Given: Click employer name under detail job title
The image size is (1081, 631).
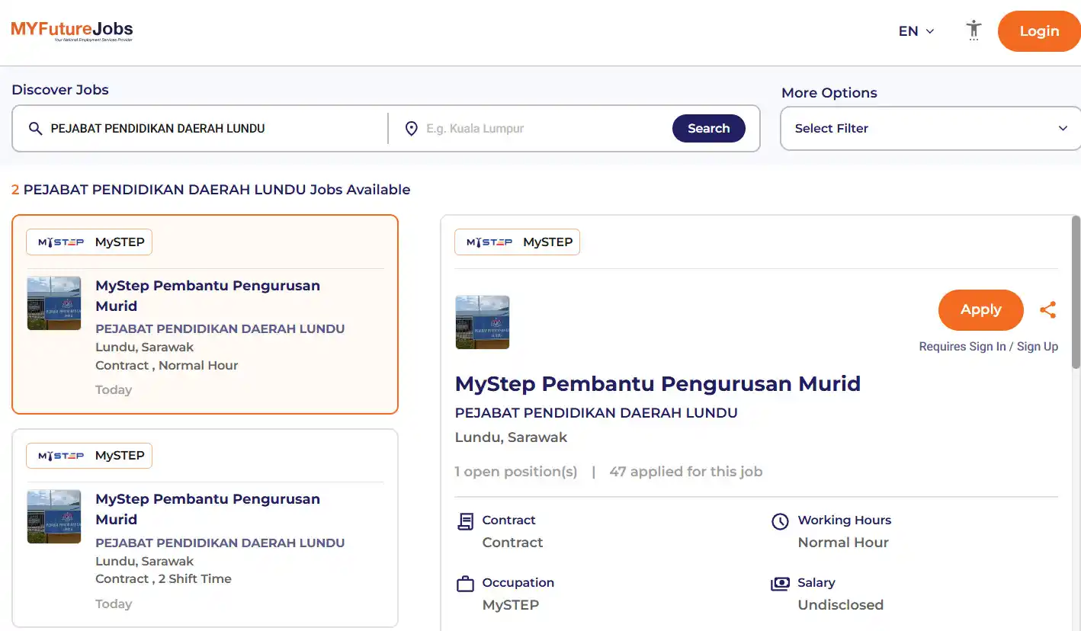Looking at the screenshot, I should [596, 413].
